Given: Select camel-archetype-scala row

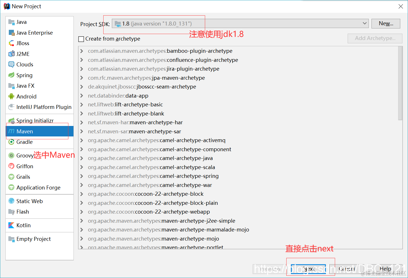Looking at the screenshot, I should pos(238,167).
